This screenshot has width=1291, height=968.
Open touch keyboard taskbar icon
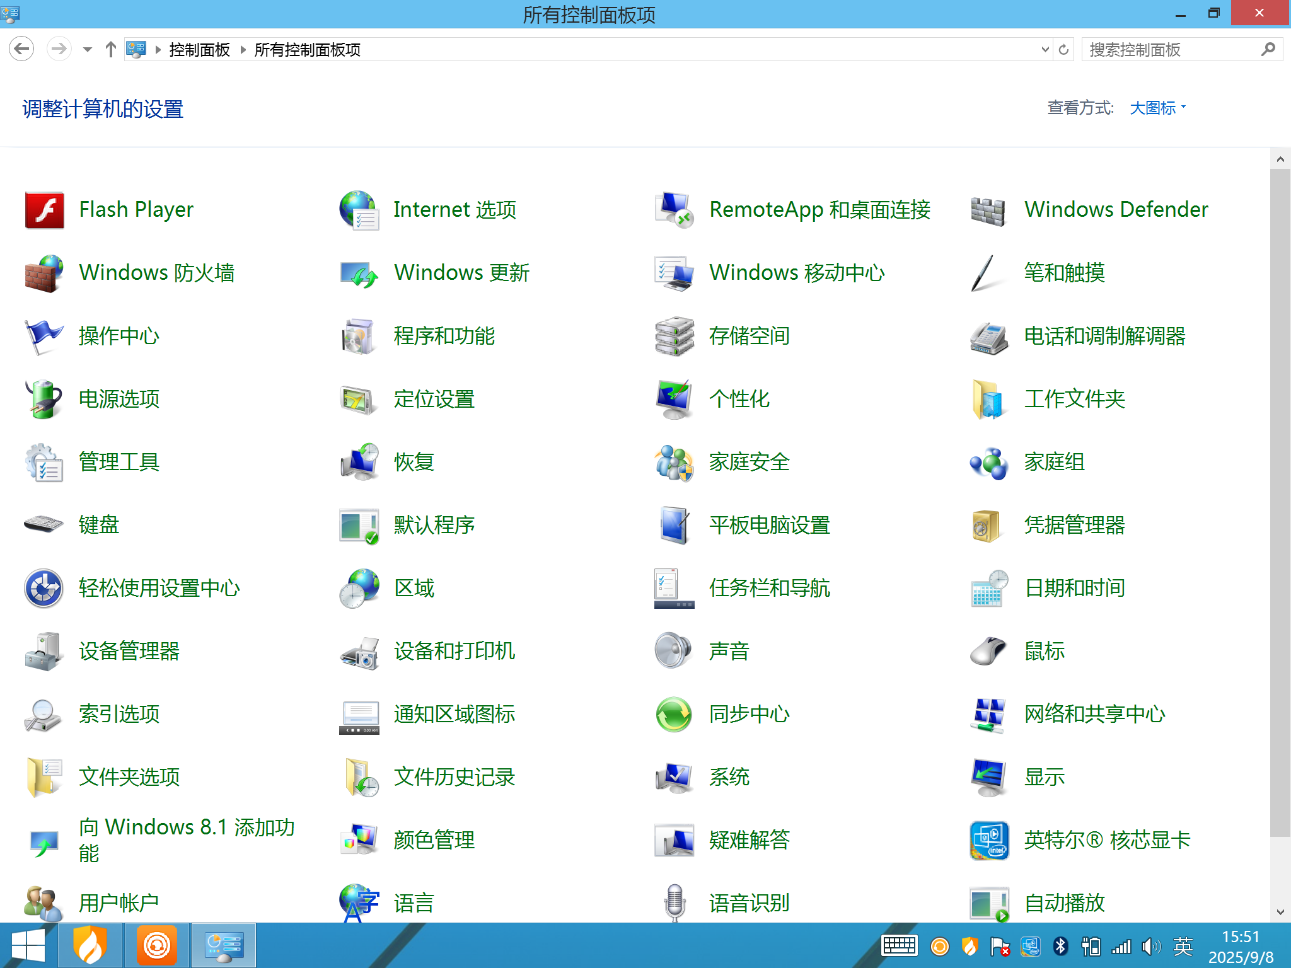click(x=899, y=946)
